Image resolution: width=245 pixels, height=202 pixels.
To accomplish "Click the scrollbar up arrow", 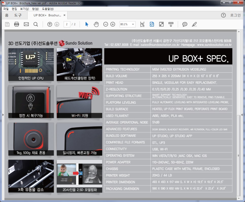I will pyautogui.click(x=239, y=32).
